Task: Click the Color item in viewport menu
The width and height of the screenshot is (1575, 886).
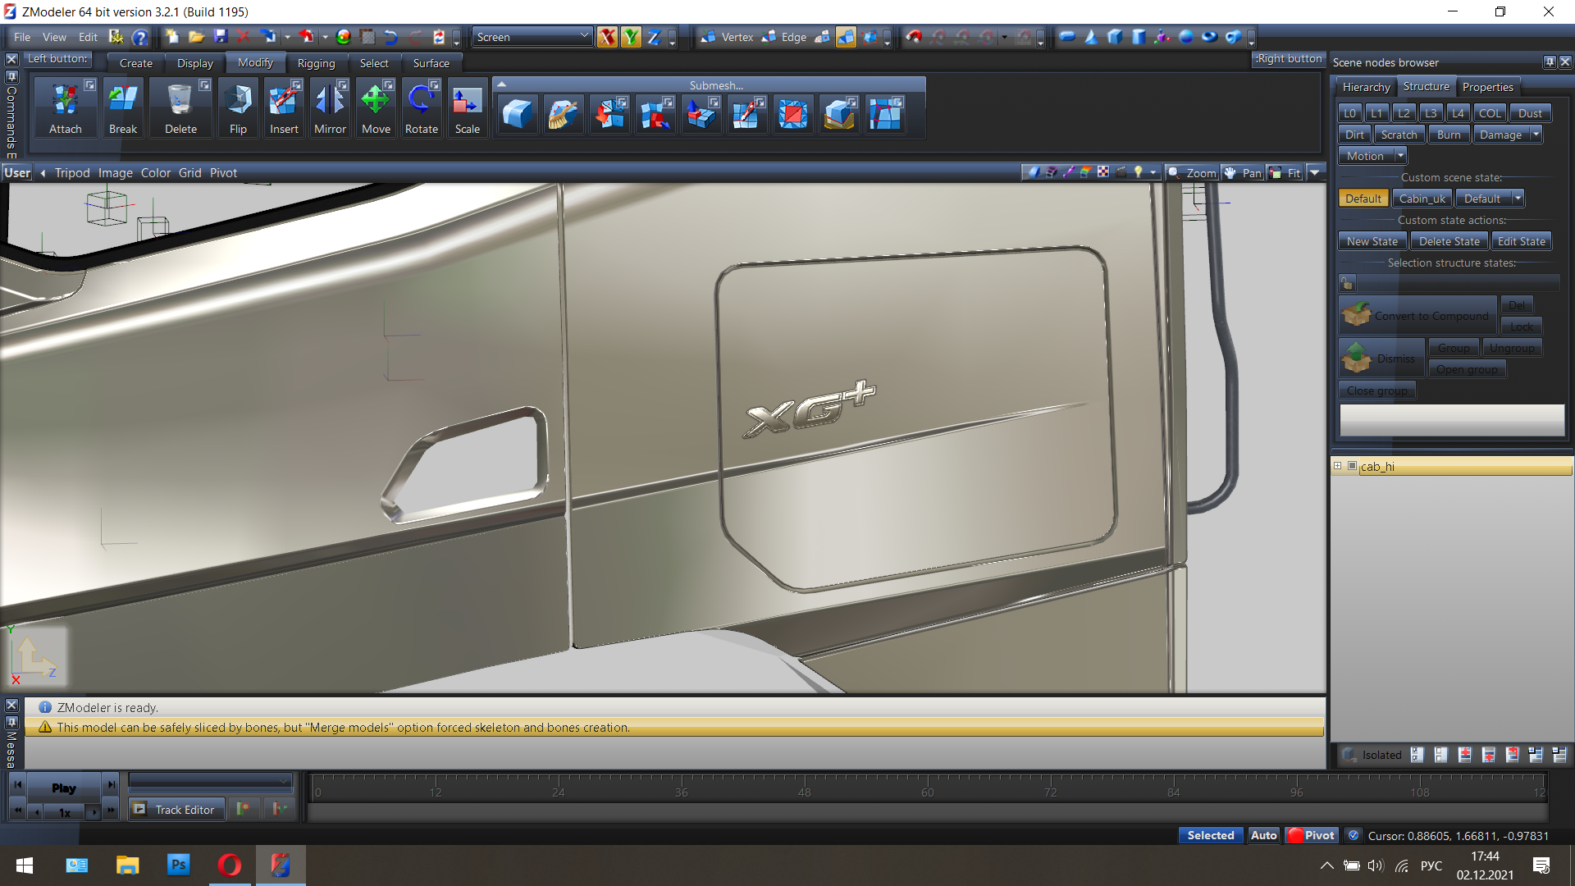Action: click(x=155, y=172)
